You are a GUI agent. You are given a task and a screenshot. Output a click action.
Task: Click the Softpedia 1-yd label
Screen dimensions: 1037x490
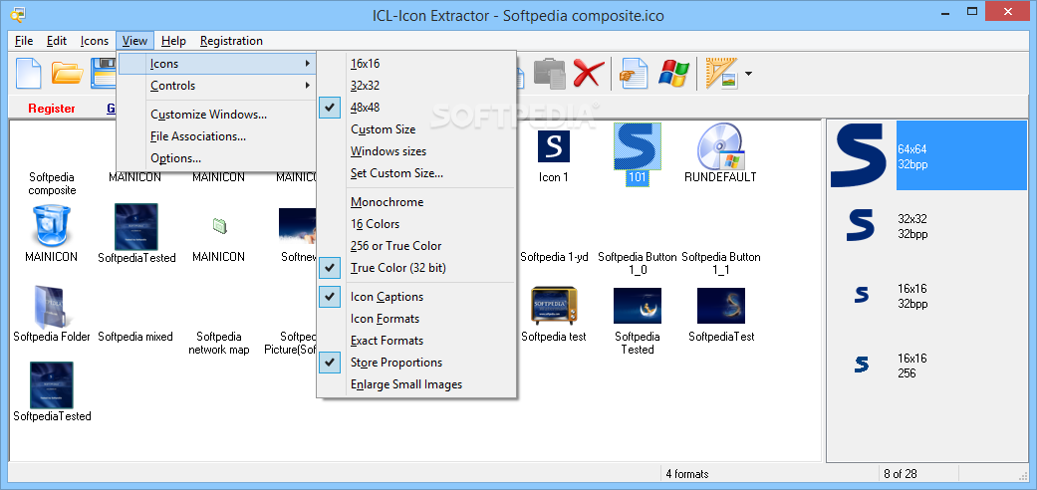(554, 257)
